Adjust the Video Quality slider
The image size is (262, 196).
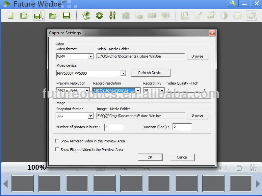pos(187,90)
